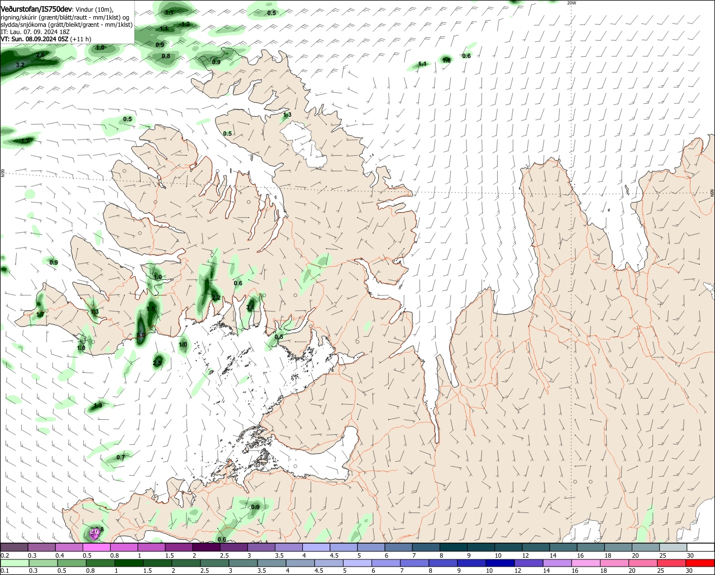Click the top legend swatch between 0.5 and 0.8
The image size is (715, 575).
96,548
